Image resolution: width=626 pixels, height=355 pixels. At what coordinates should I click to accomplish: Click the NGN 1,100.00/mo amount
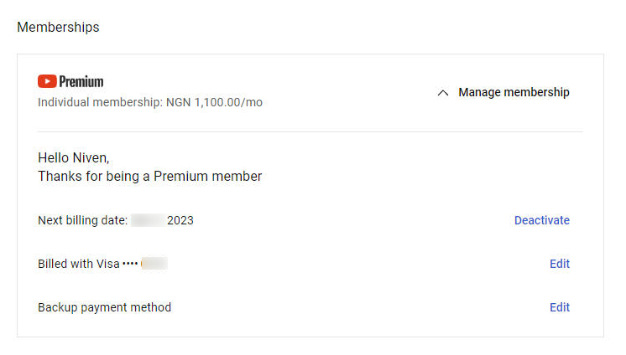(214, 102)
